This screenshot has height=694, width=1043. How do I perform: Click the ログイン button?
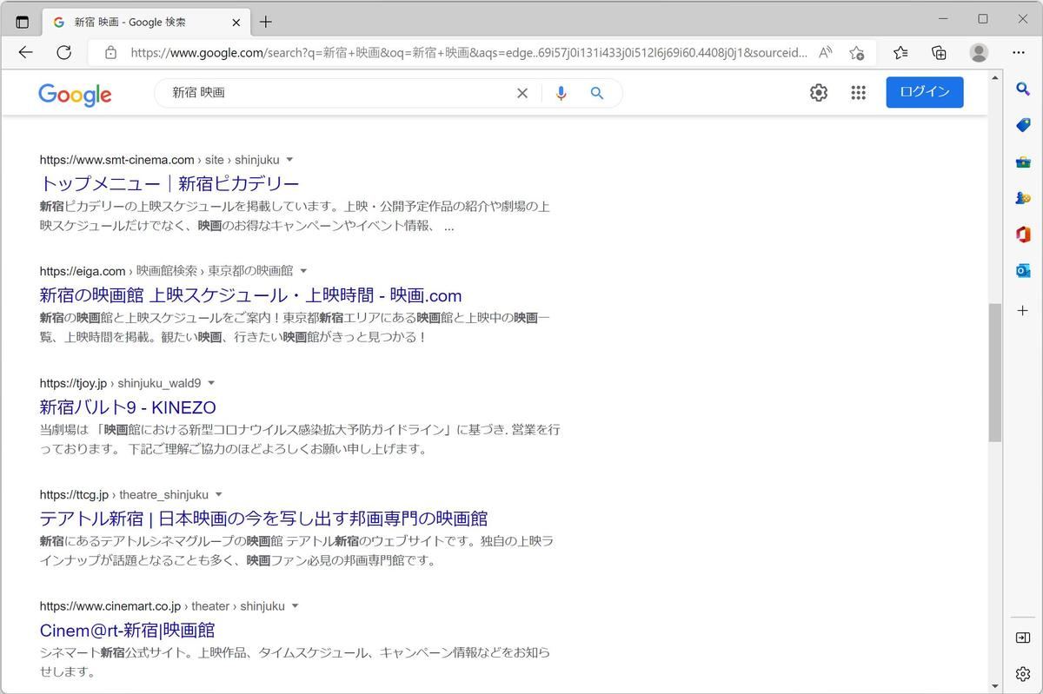(925, 92)
